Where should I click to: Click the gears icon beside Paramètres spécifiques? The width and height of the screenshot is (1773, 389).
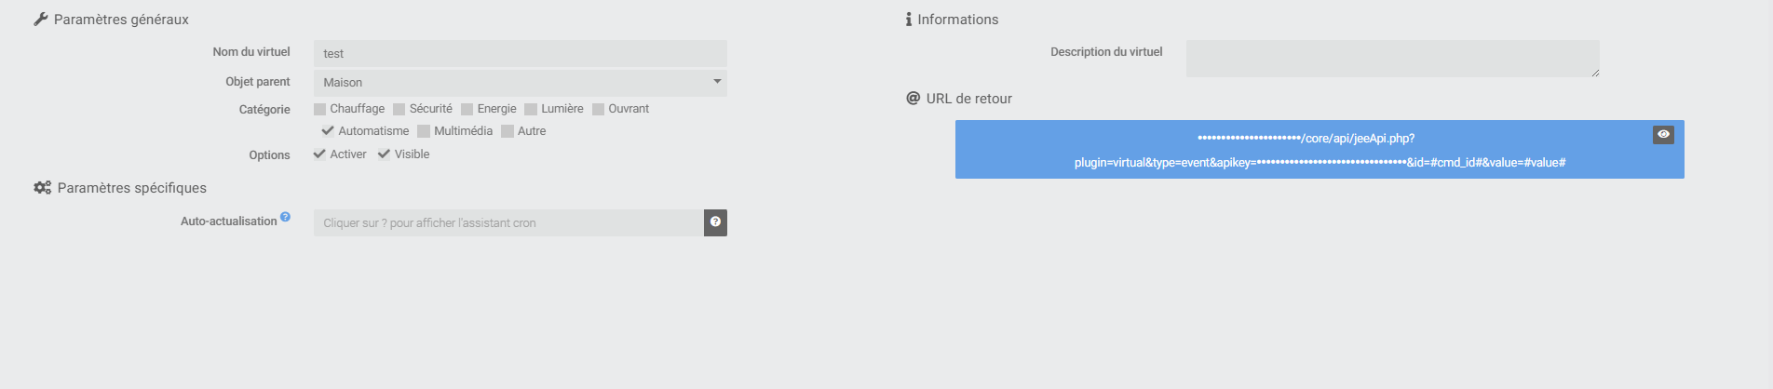(x=42, y=188)
